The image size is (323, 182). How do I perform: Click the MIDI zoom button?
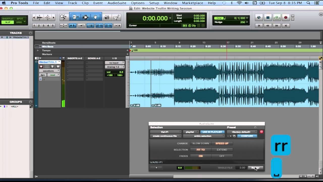(x=47, y=17)
